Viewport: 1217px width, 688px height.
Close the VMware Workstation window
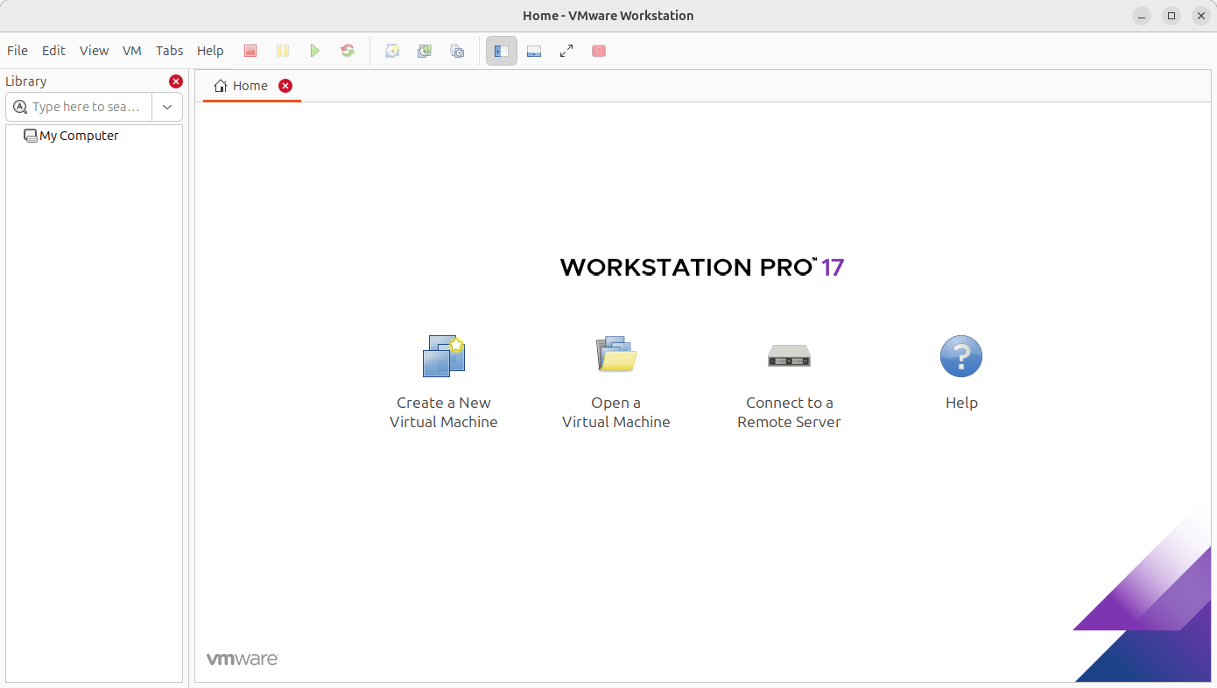[x=1201, y=16]
